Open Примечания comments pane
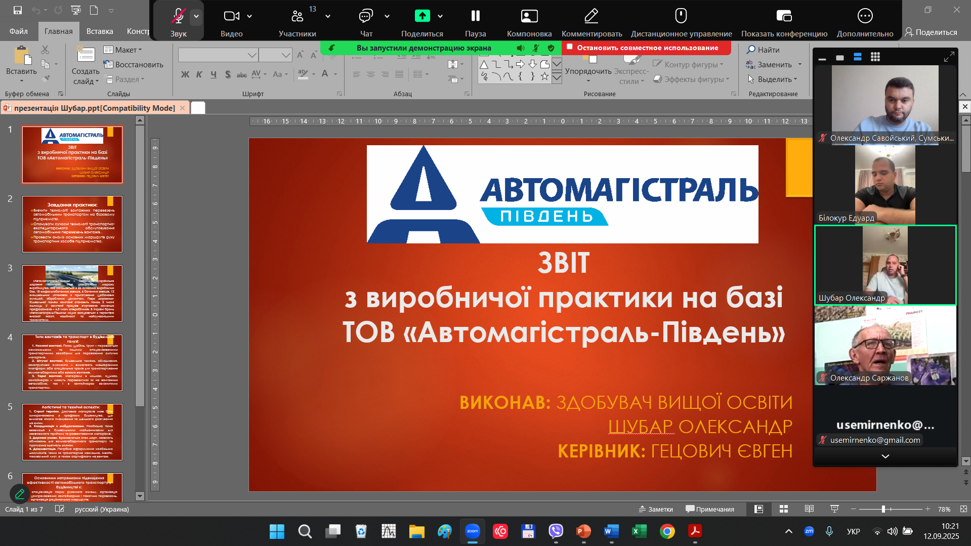Screen dimensions: 971x546 tap(710, 509)
